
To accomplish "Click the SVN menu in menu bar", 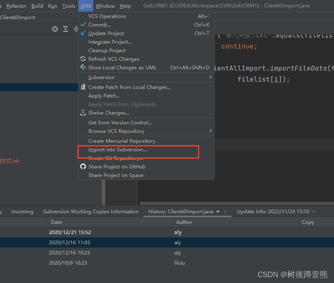I will point(86,6).
